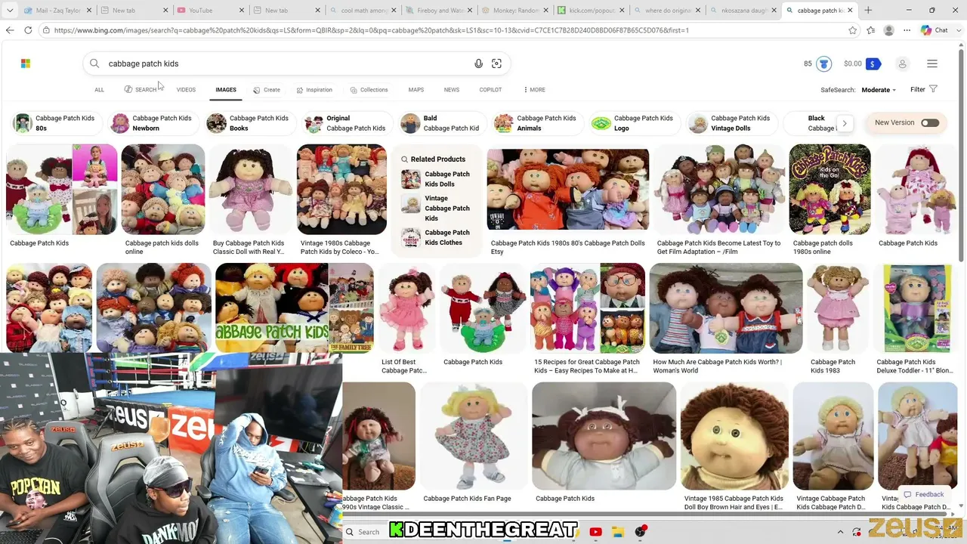Click the Microsoft logo beside the search box
The height and width of the screenshot is (544, 967).
(x=26, y=63)
